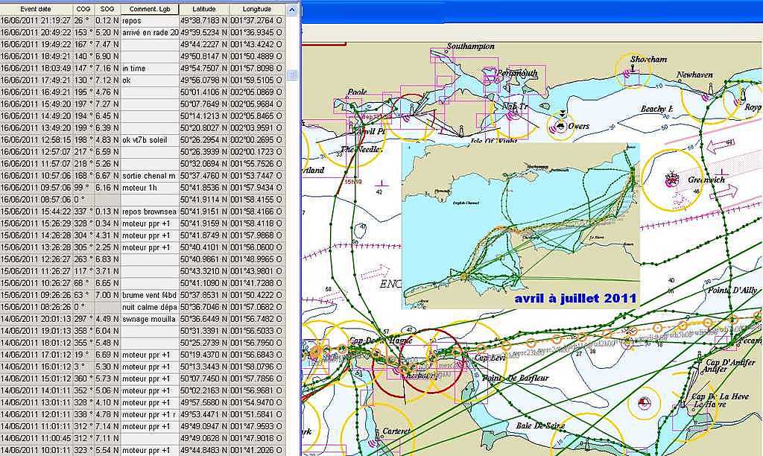This screenshot has height=456, width=763.
Task: Select latitude value 50°41.9114 N
Action: [x=203, y=200]
